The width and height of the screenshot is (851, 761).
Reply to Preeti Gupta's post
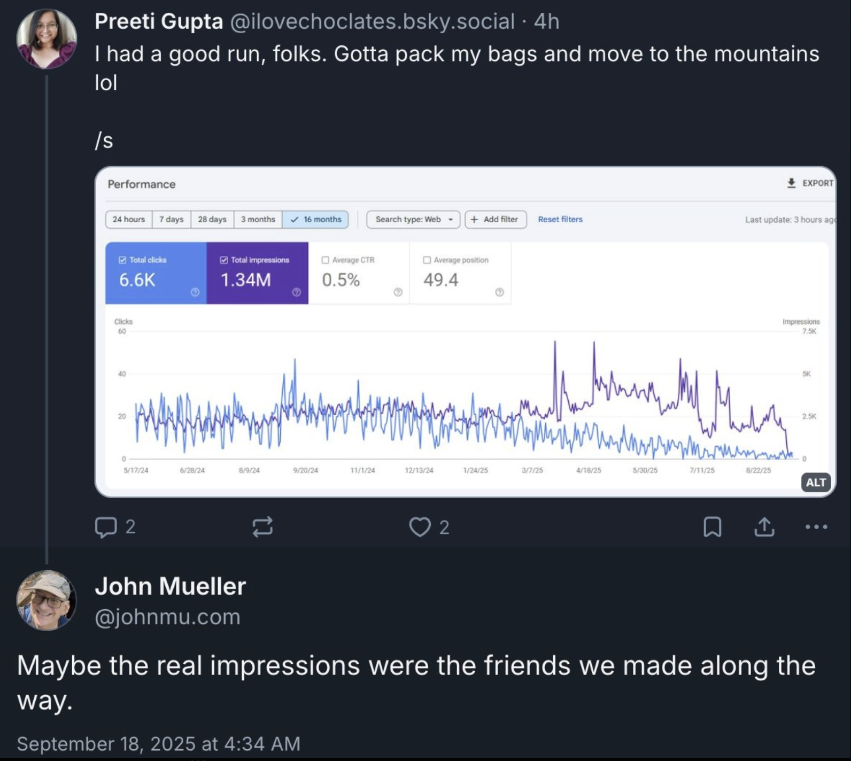109,528
